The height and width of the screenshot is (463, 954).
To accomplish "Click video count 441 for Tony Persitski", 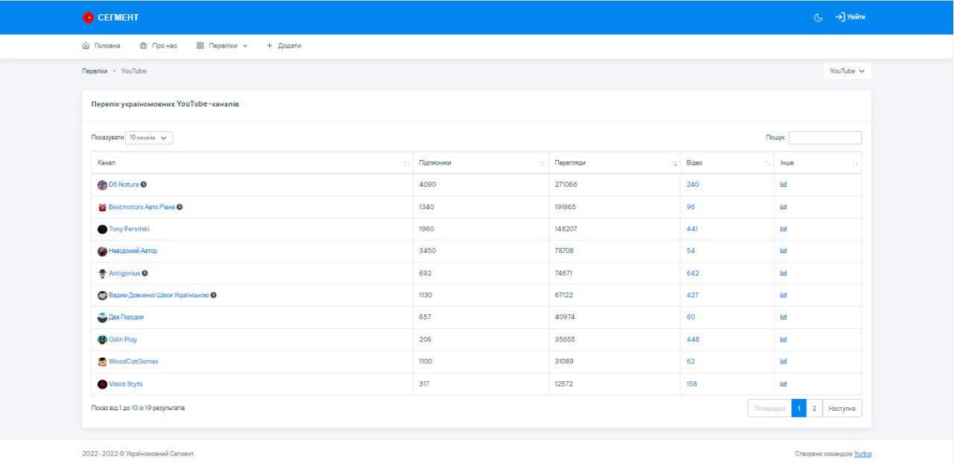I will pos(692,229).
